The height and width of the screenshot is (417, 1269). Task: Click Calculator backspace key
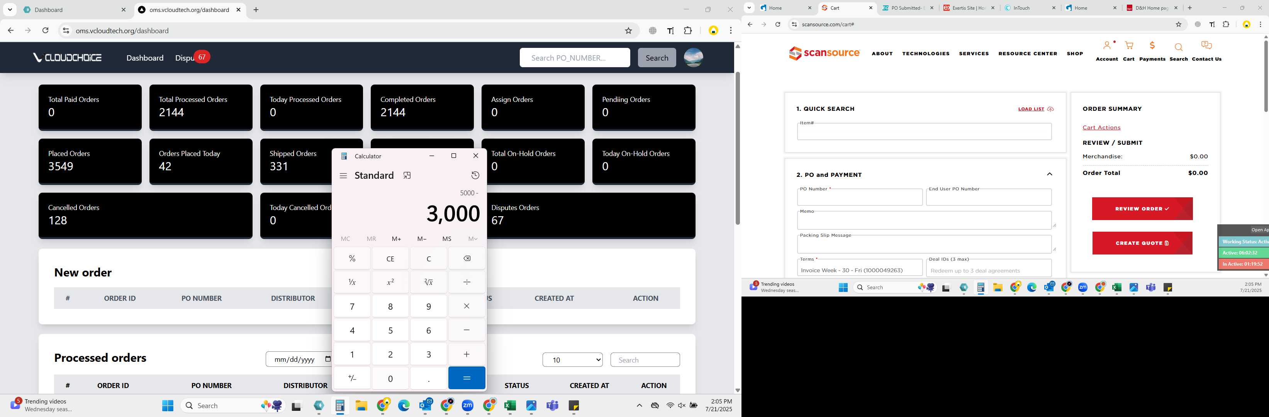click(x=467, y=258)
